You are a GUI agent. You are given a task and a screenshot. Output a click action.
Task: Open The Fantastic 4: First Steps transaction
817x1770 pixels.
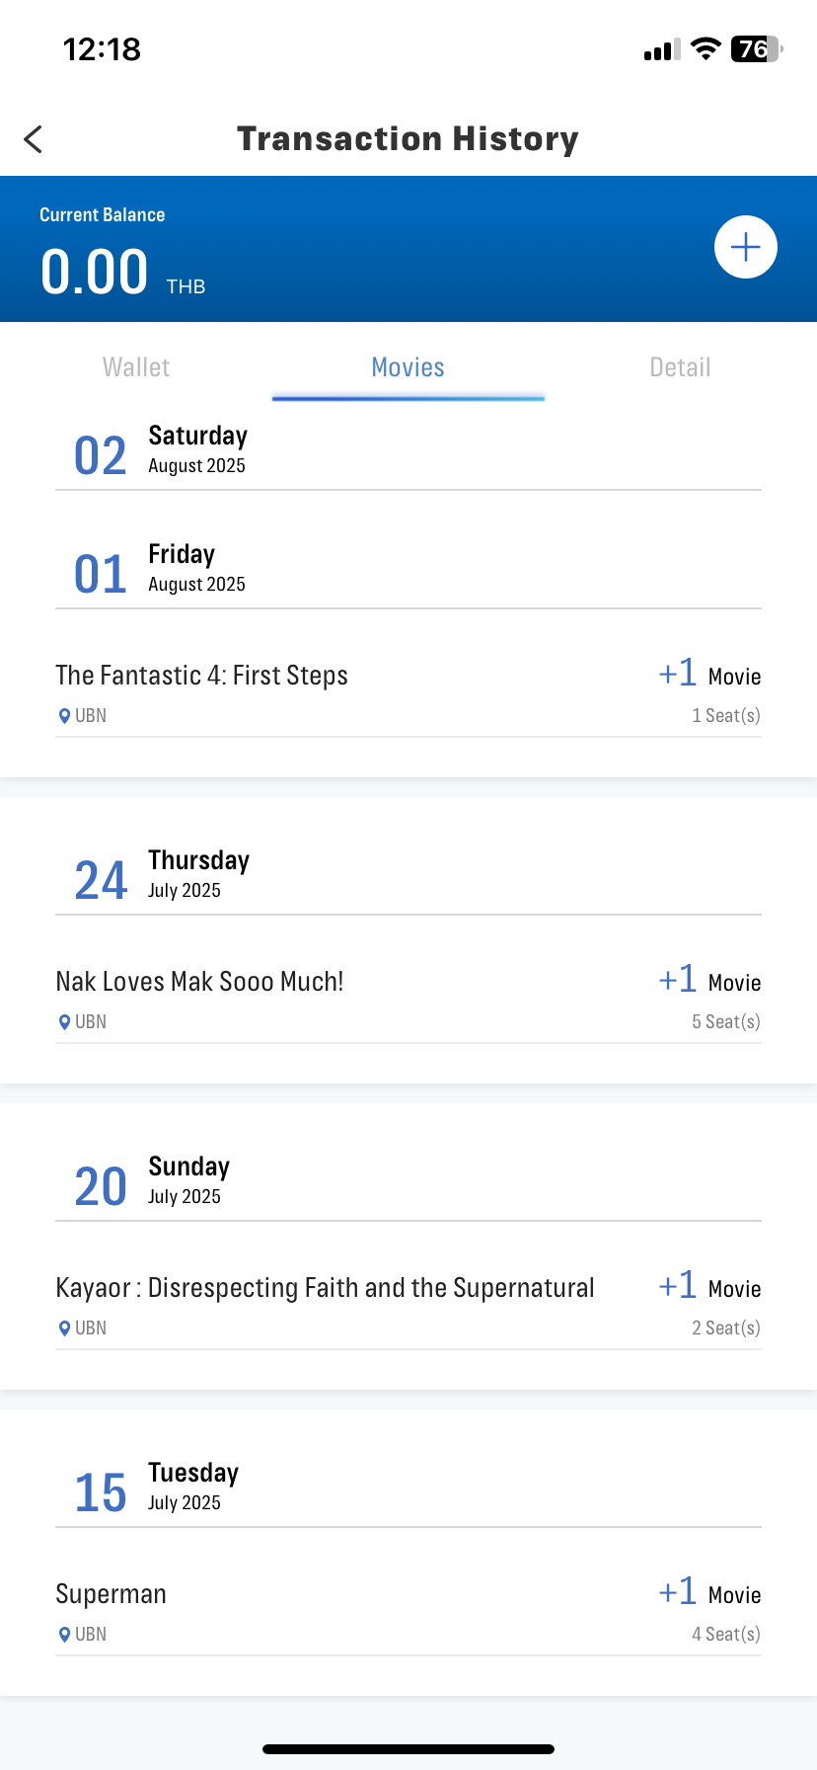[408, 693]
